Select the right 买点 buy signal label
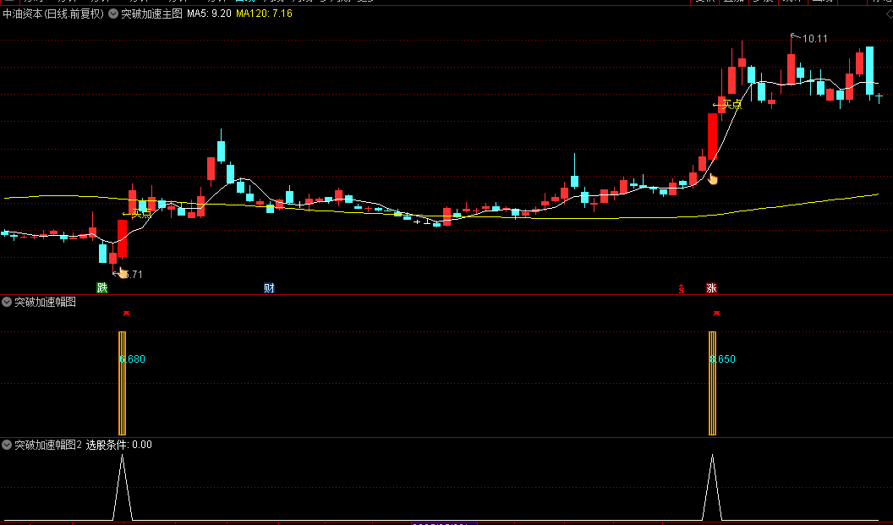893x525 pixels. (x=727, y=104)
